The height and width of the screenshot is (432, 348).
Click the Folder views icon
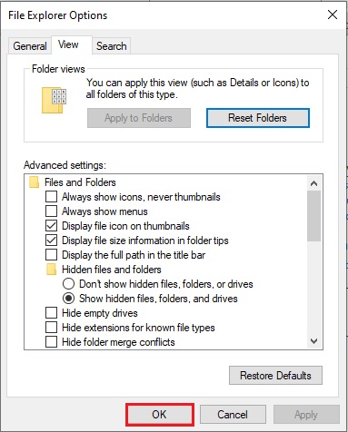point(54,101)
